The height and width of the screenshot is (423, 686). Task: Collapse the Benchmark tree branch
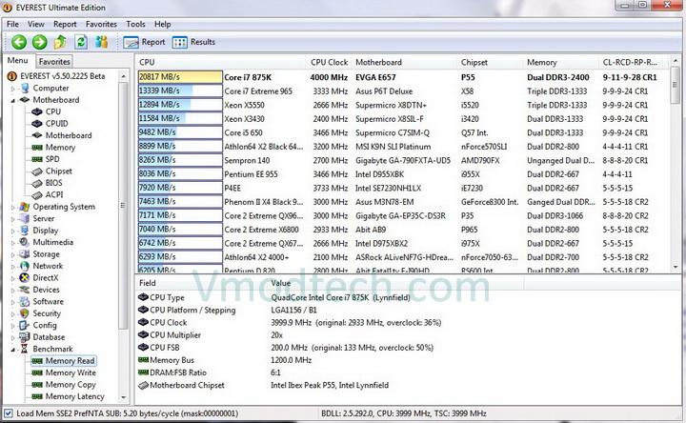click(12, 349)
